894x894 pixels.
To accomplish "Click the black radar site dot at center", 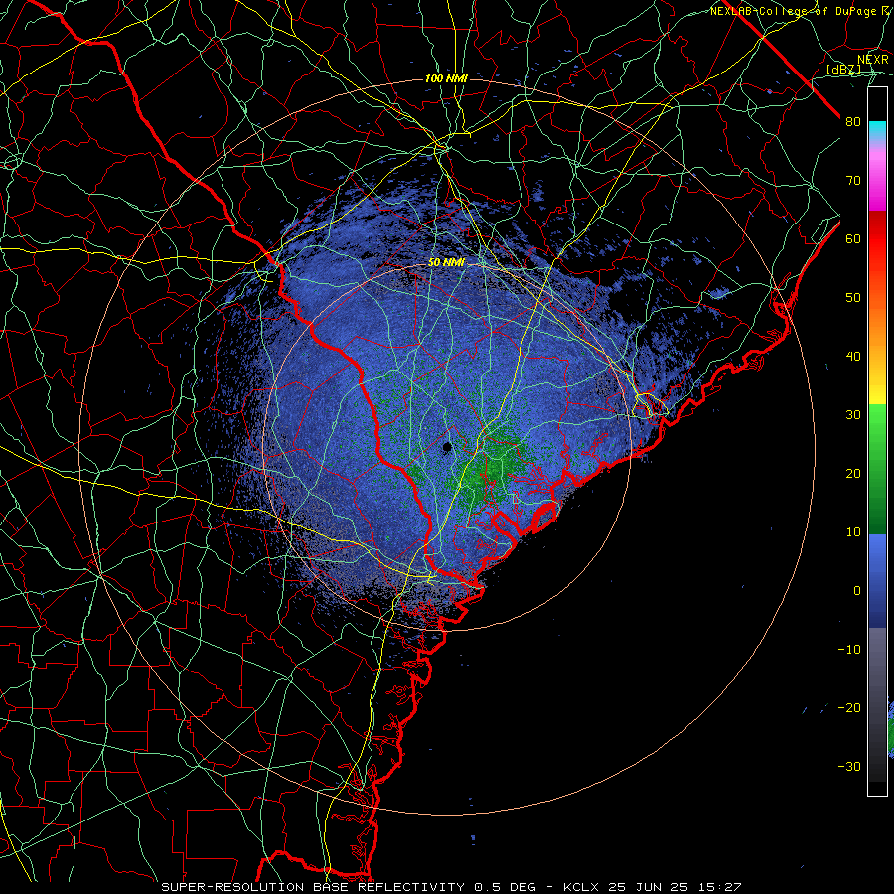I will pos(447,448).
